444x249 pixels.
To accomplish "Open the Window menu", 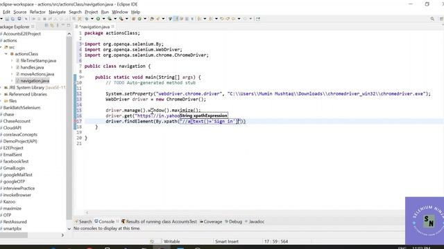I will [120, 12].
